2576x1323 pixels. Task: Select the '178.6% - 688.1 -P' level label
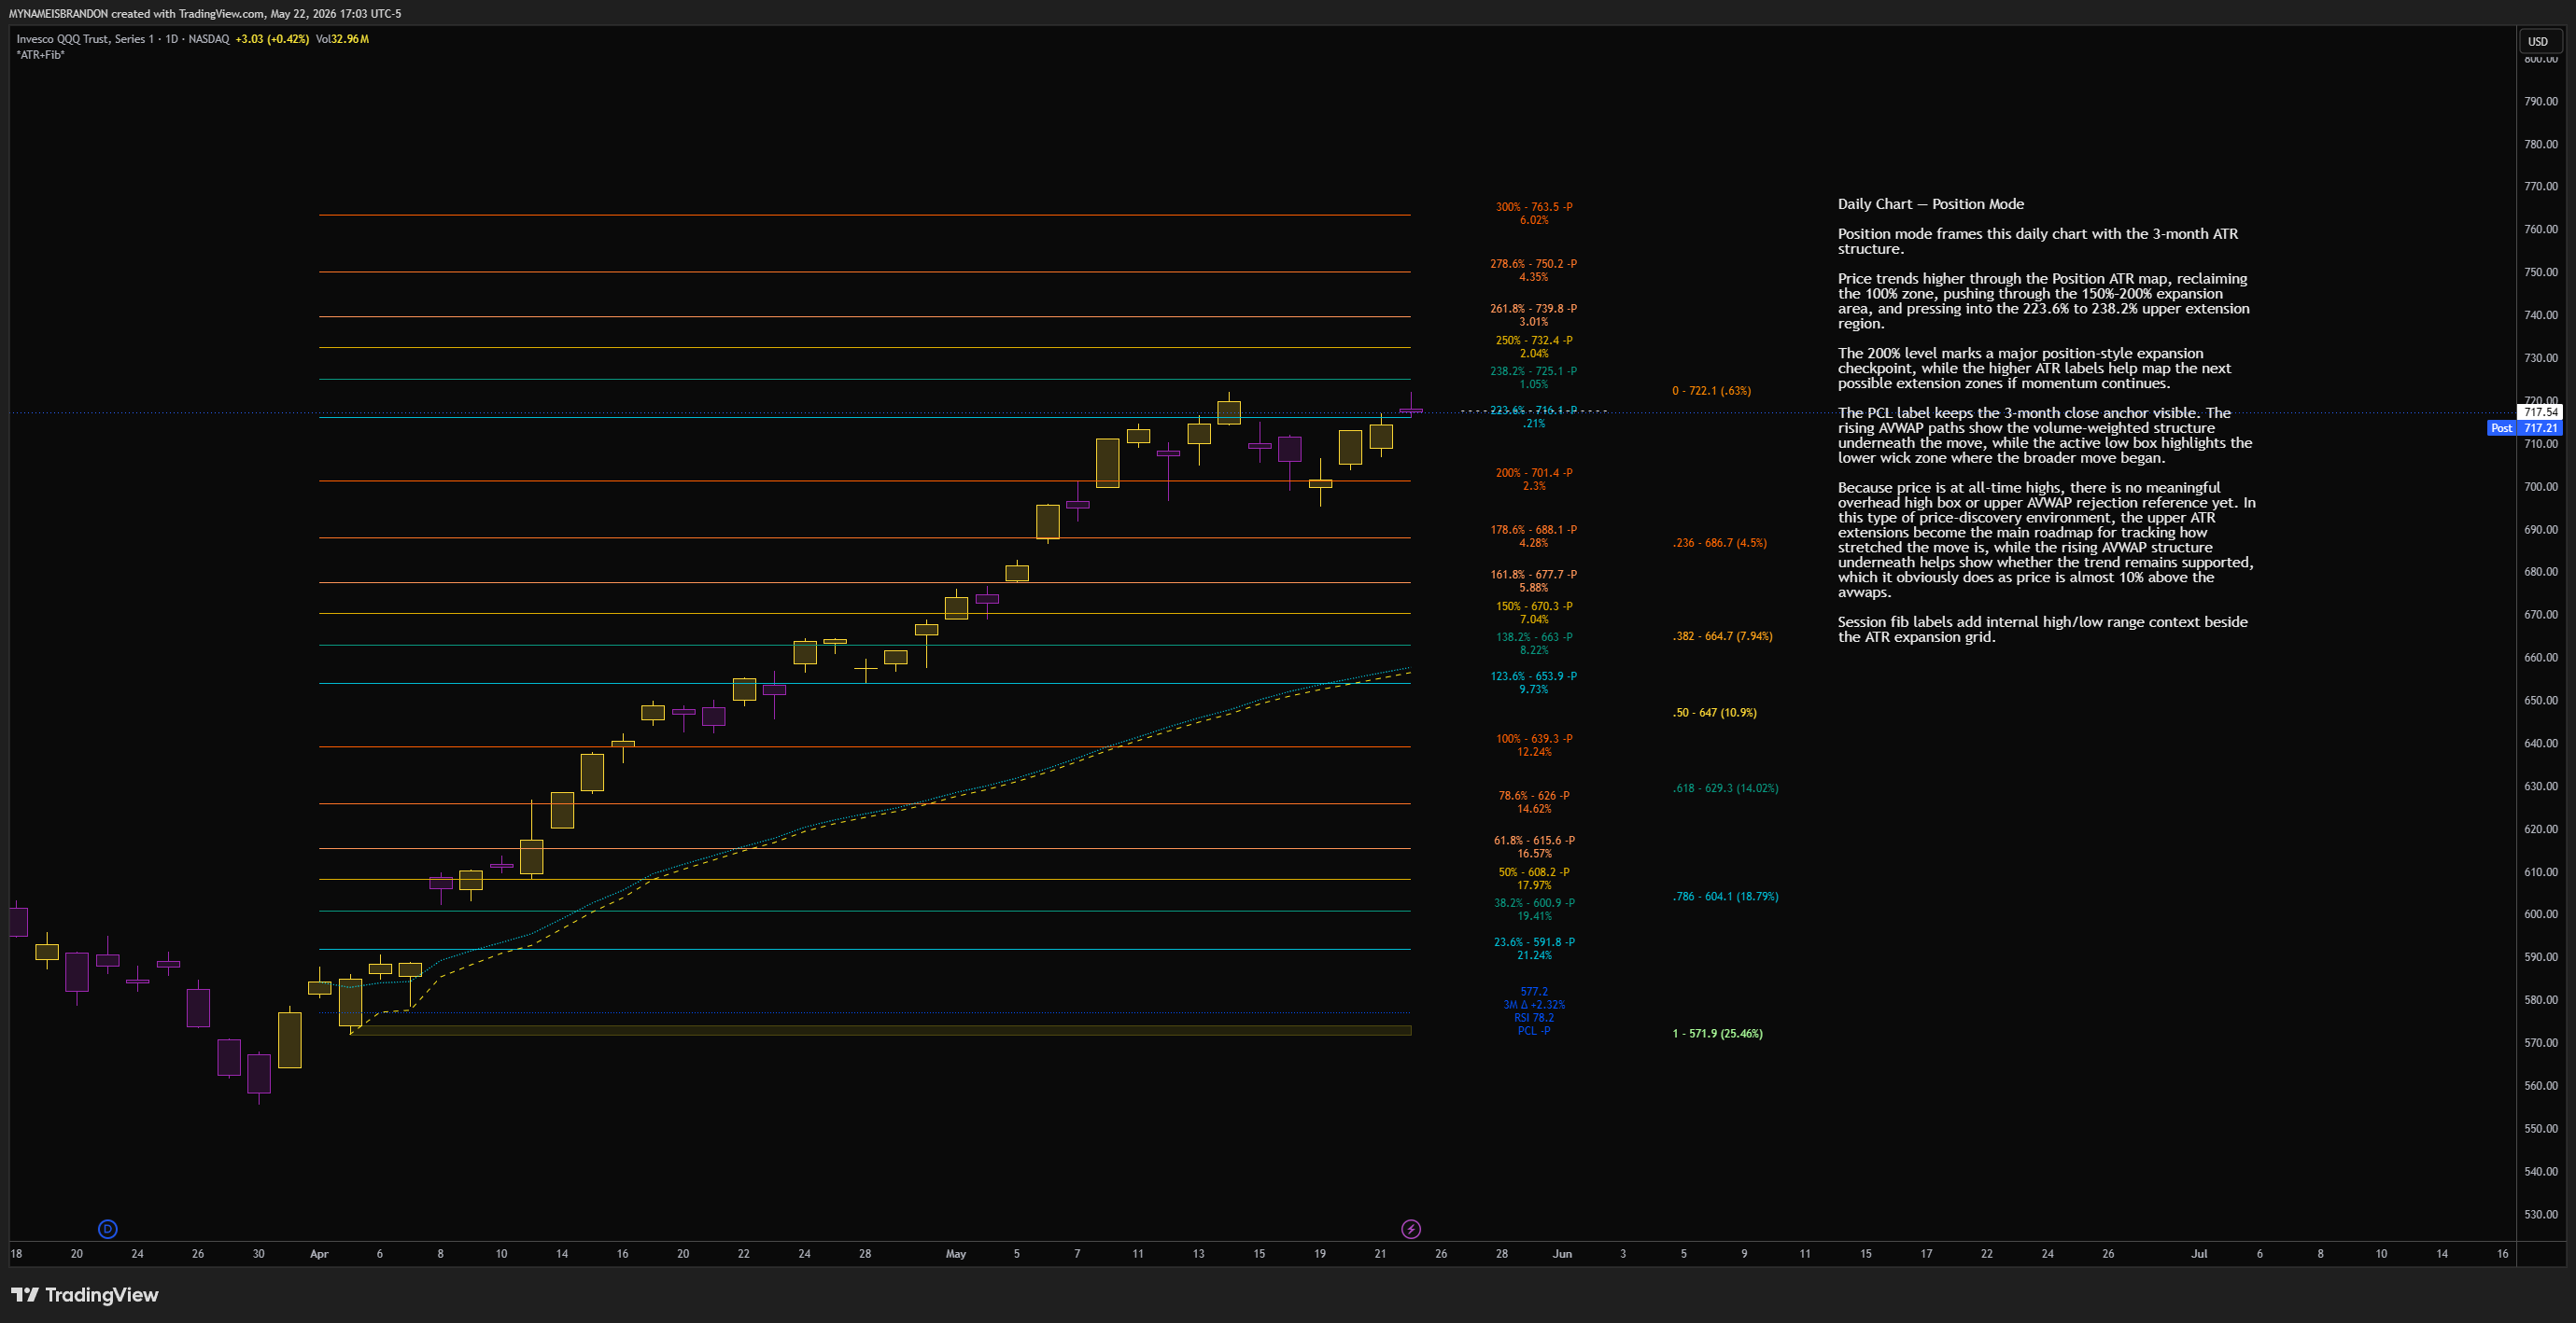coord(1533,530)
